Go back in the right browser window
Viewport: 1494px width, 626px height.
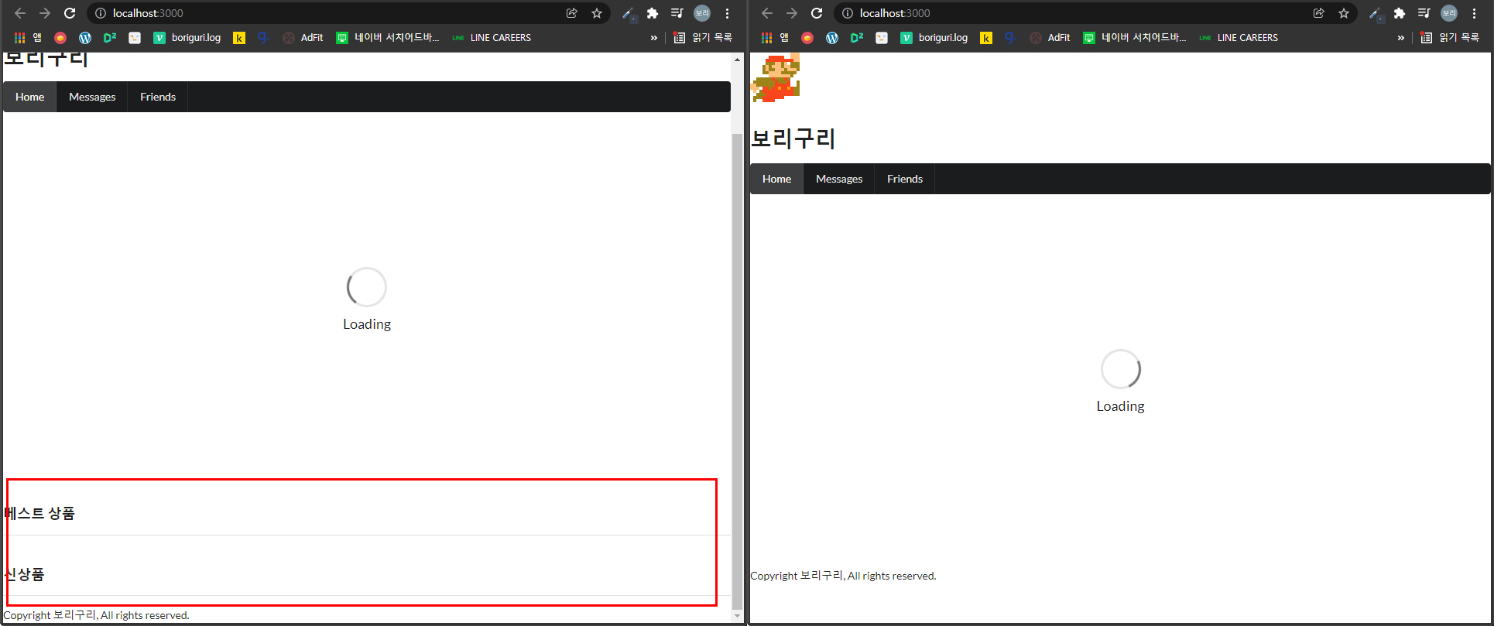point(767,13)
